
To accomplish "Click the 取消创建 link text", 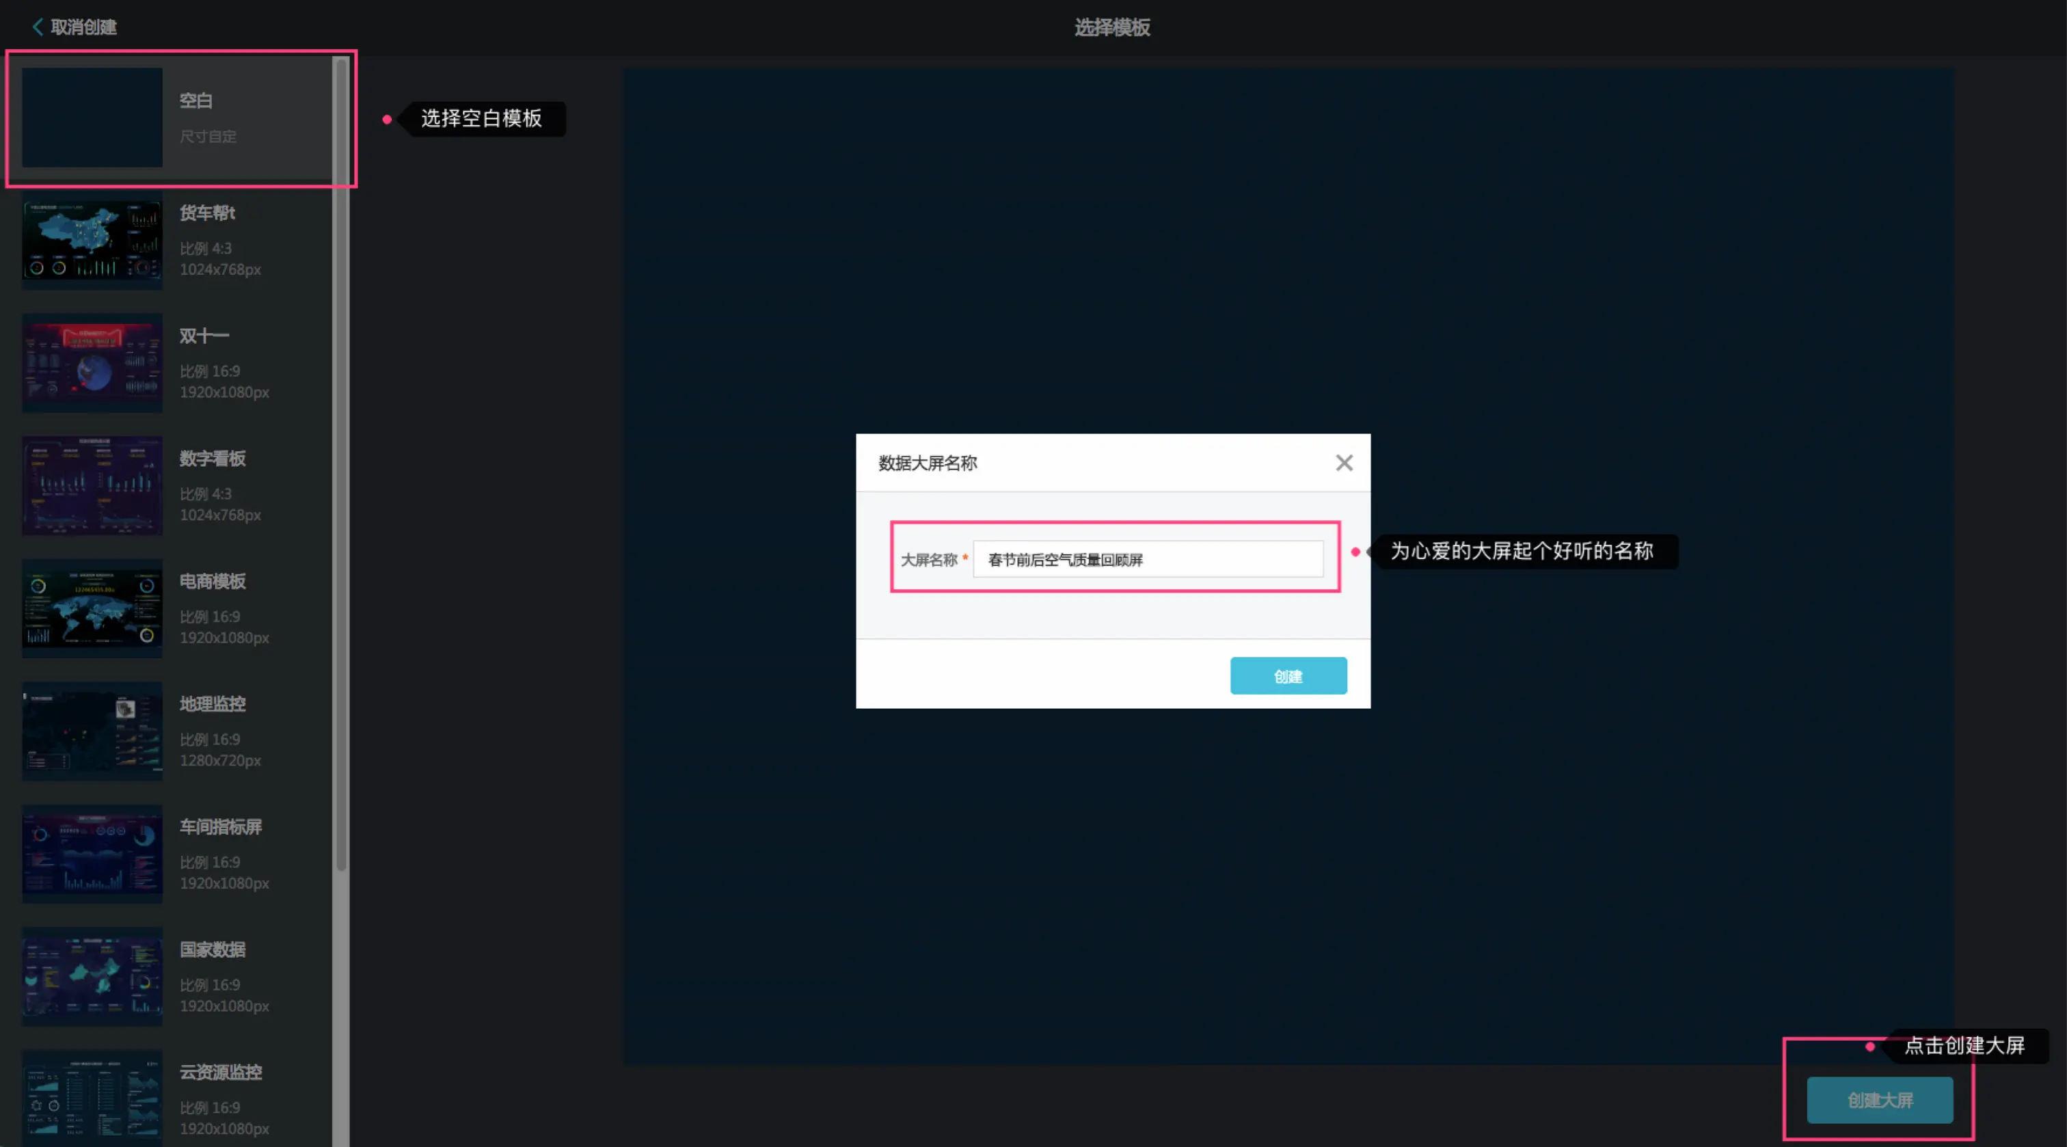I will (x=83, y=27).
